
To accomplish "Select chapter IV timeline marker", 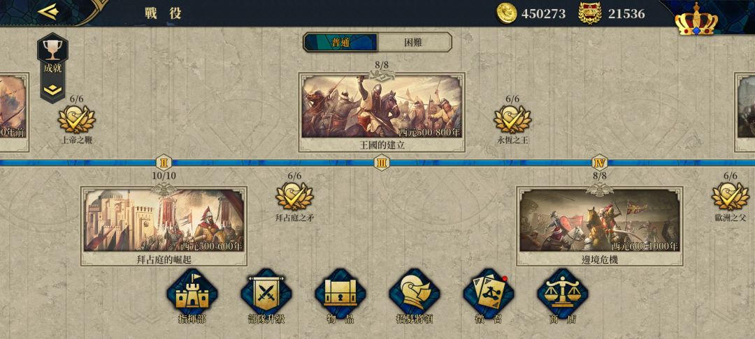I will point(600,163).
